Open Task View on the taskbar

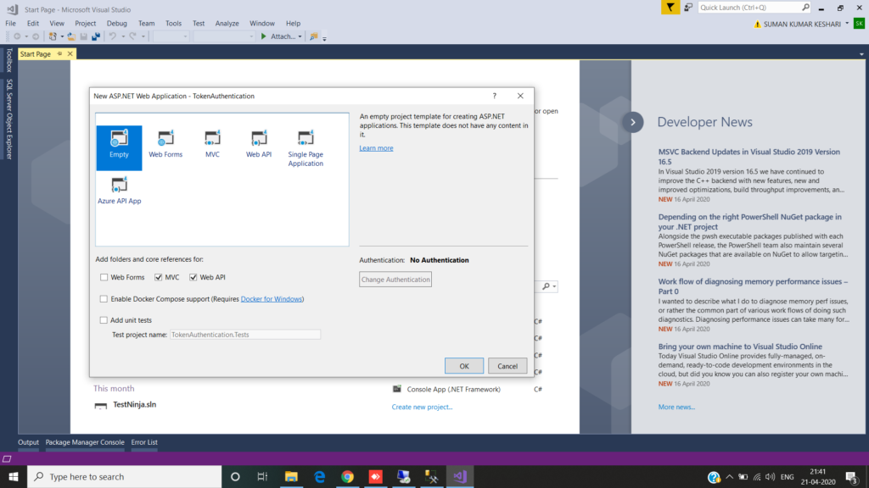coord(263,476)
